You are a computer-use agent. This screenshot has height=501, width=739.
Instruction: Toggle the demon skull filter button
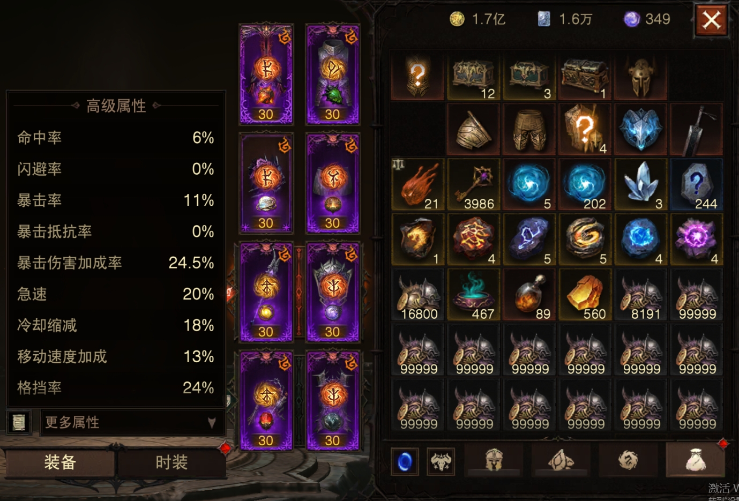click(441, 461)
